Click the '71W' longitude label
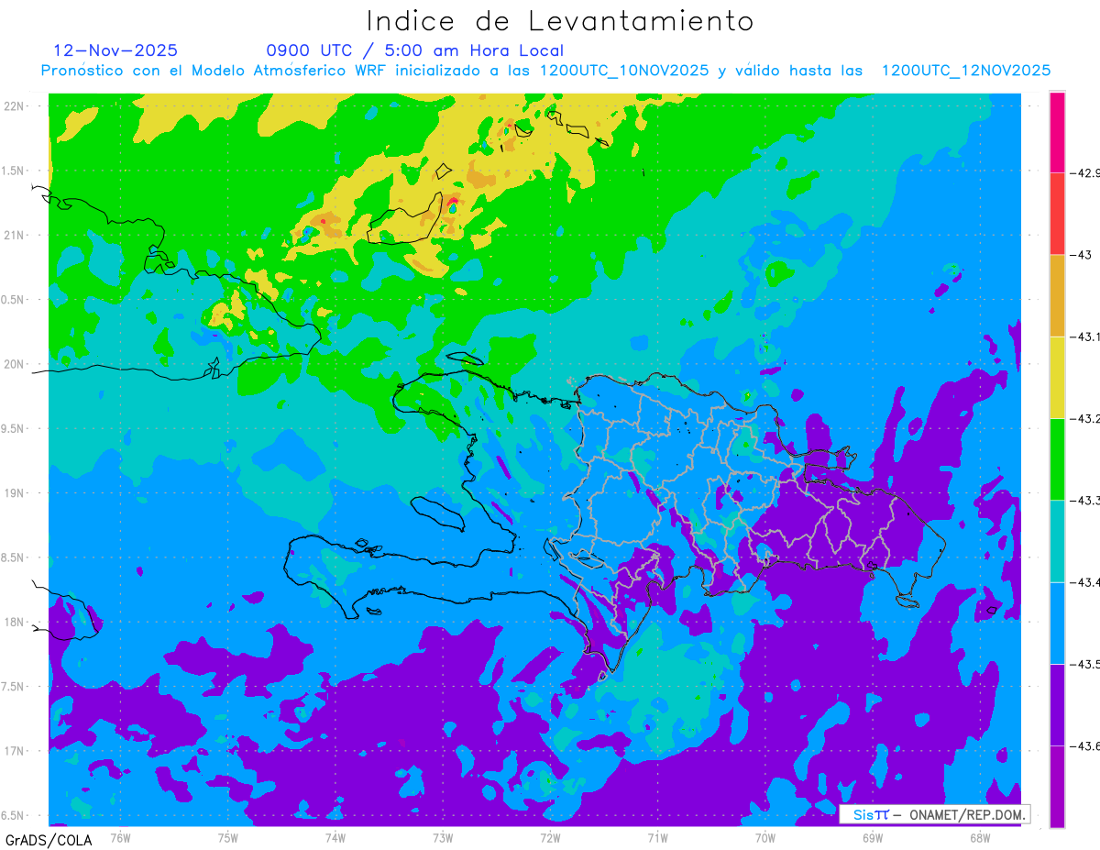 (x=657, y=837)
